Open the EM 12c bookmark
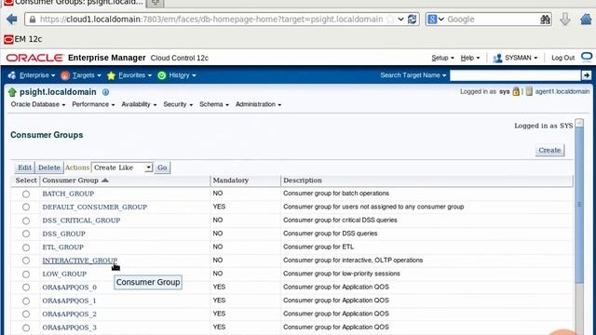The height and width of the screenshot is (335, 596). [22, 39]
